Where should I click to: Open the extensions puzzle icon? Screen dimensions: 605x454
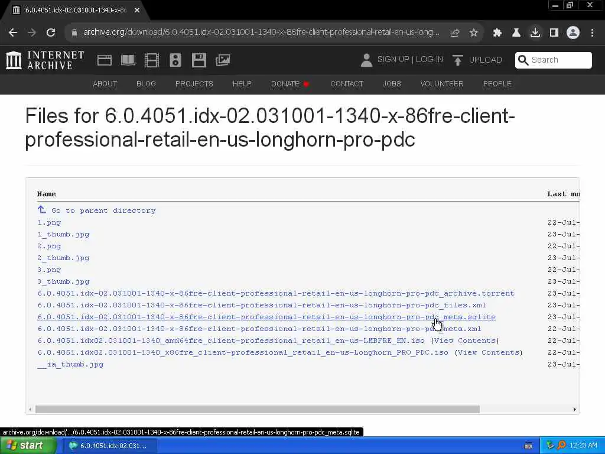pos(497,33)
